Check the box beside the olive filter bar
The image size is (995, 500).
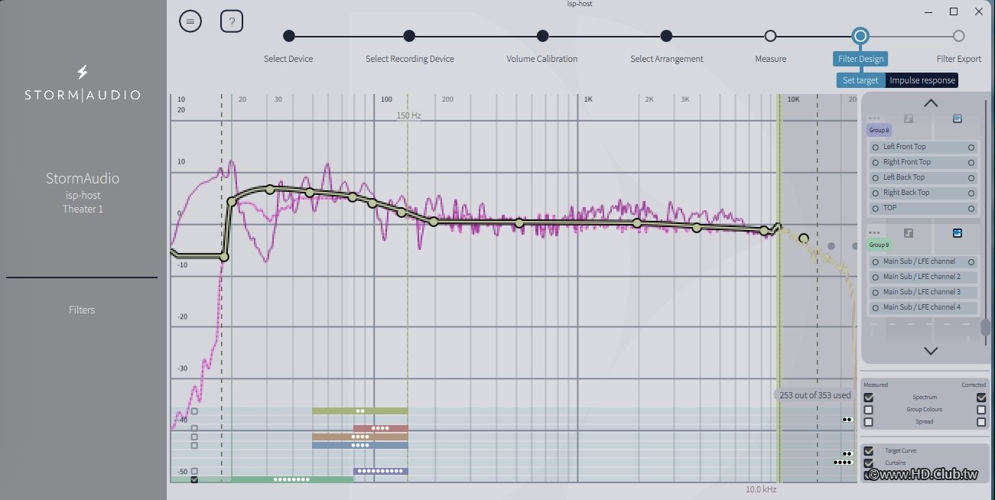pyautogui.click(x=194, y=411)
